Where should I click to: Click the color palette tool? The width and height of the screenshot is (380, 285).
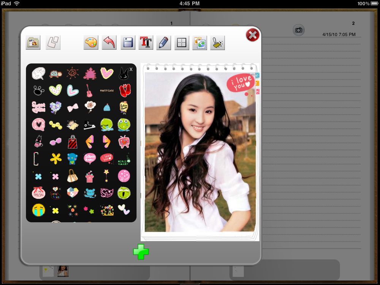[91, 43]
